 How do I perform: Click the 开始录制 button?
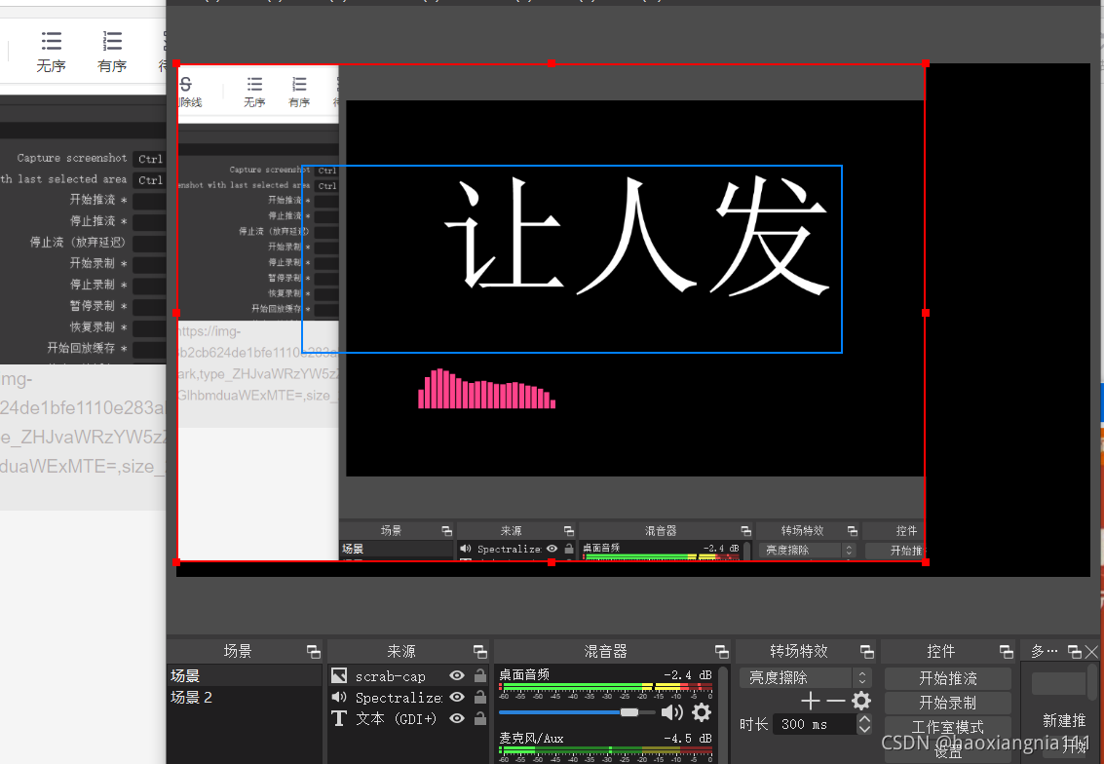pyautogui.click(x=948, y=702)
